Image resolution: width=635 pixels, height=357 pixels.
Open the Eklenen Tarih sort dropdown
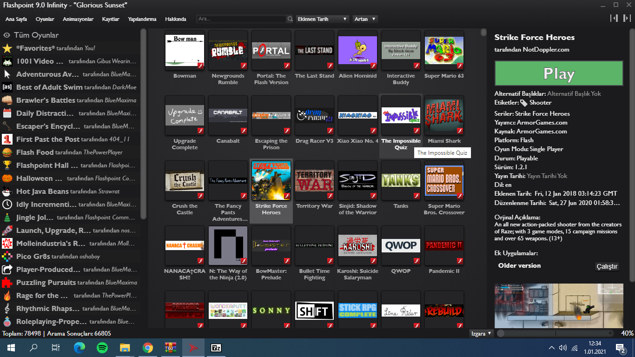(323, 19)
